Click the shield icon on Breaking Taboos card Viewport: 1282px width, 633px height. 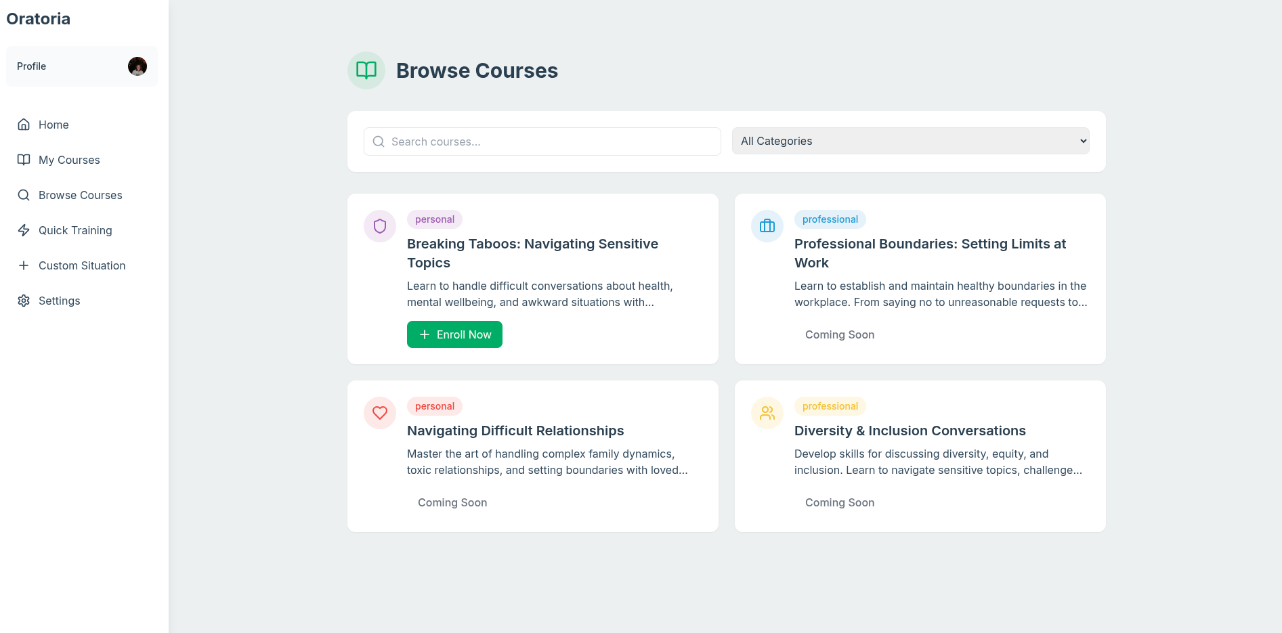(379, 226)
